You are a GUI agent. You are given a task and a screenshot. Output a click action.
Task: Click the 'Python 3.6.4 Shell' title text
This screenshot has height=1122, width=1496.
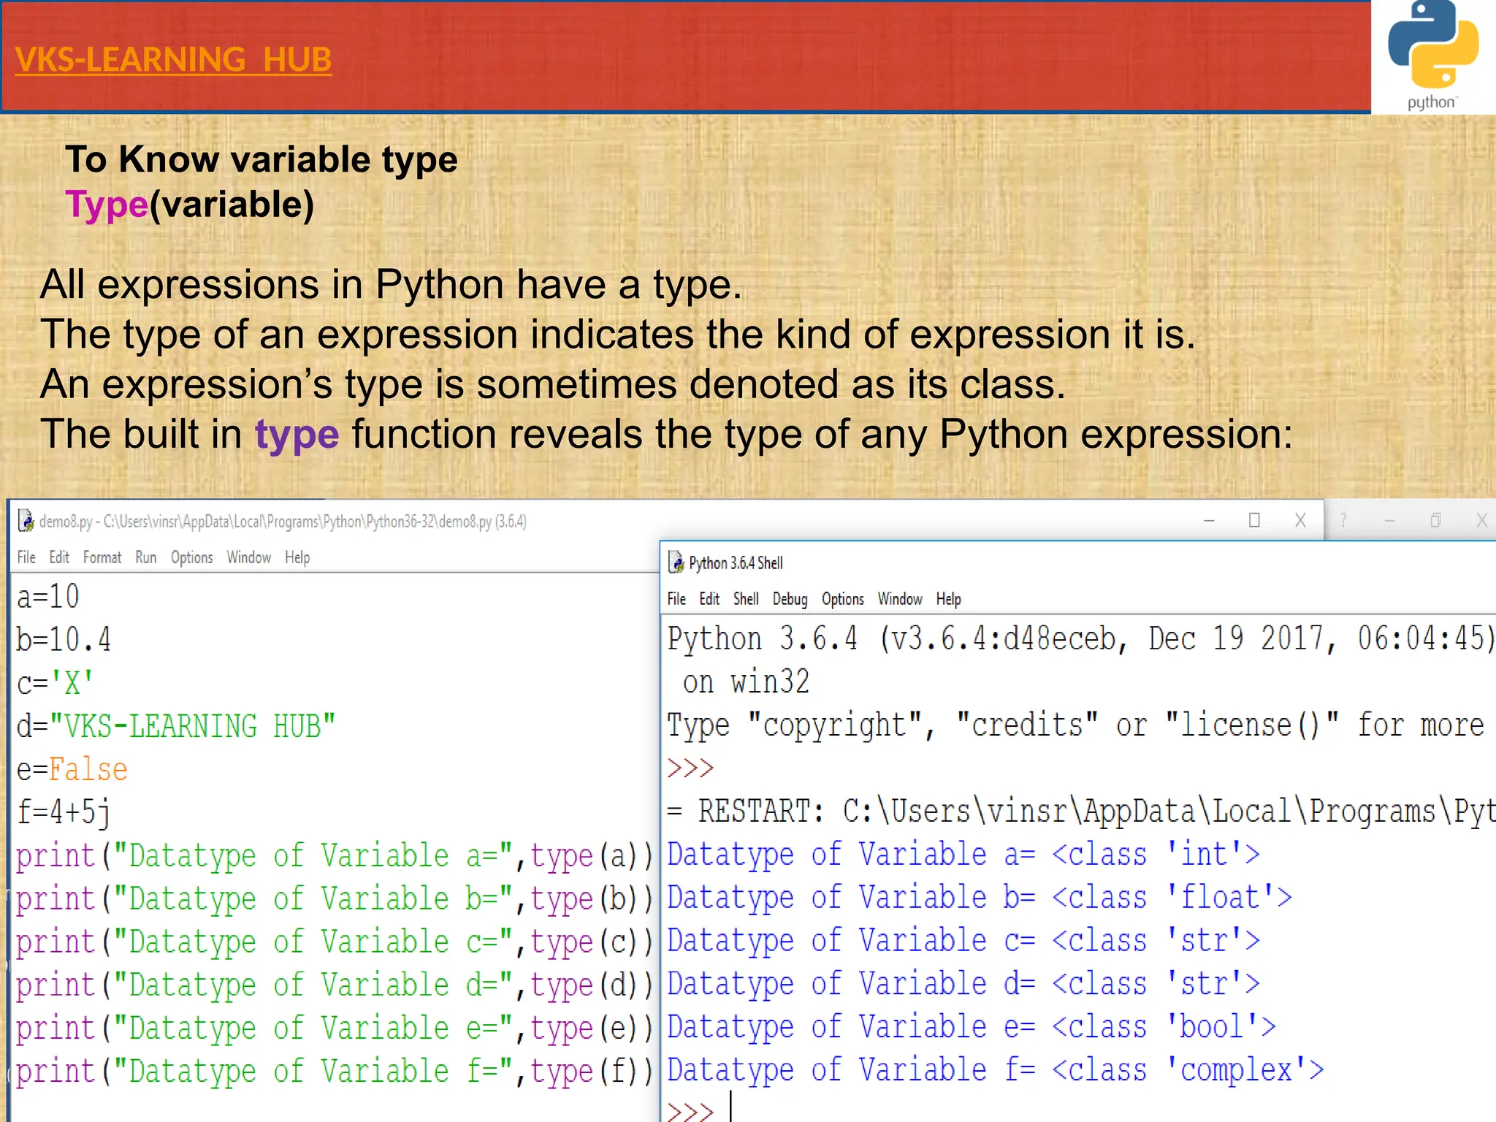click(736, 563)
